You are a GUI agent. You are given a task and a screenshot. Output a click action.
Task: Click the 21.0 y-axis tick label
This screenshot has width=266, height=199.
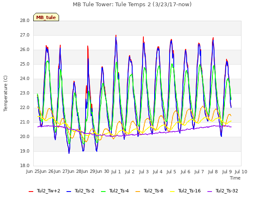(x=25, y=122)
